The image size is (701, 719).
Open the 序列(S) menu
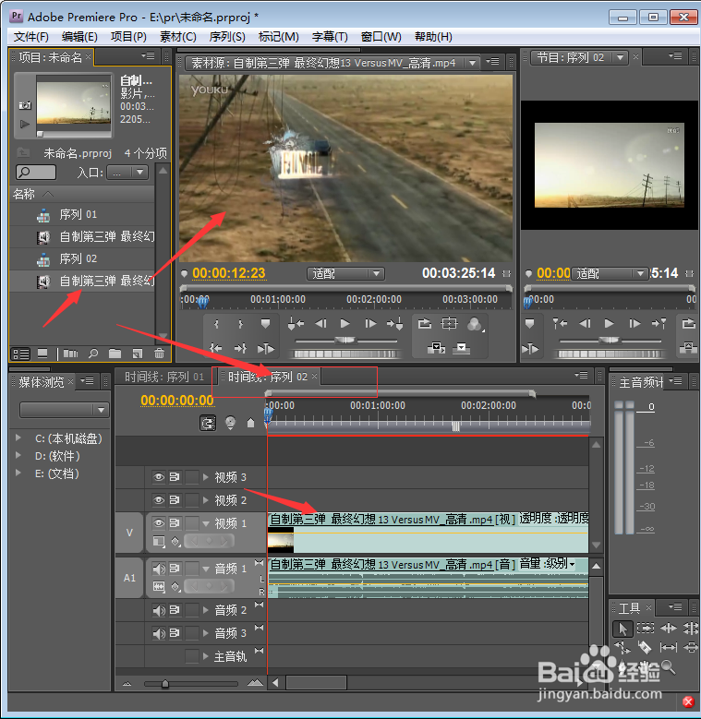coord(227,37)
